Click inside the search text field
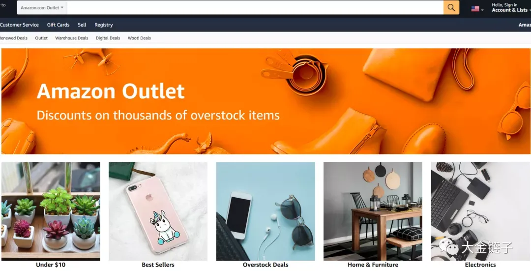Screen dimensions: 531x271 (x=255, y=7)
